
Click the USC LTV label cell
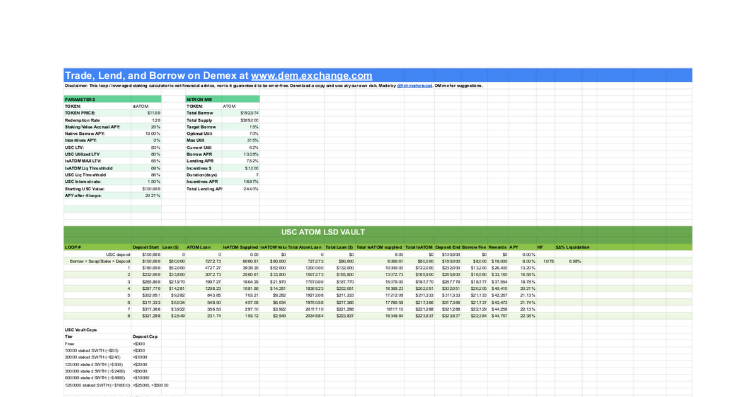(98, 147)
